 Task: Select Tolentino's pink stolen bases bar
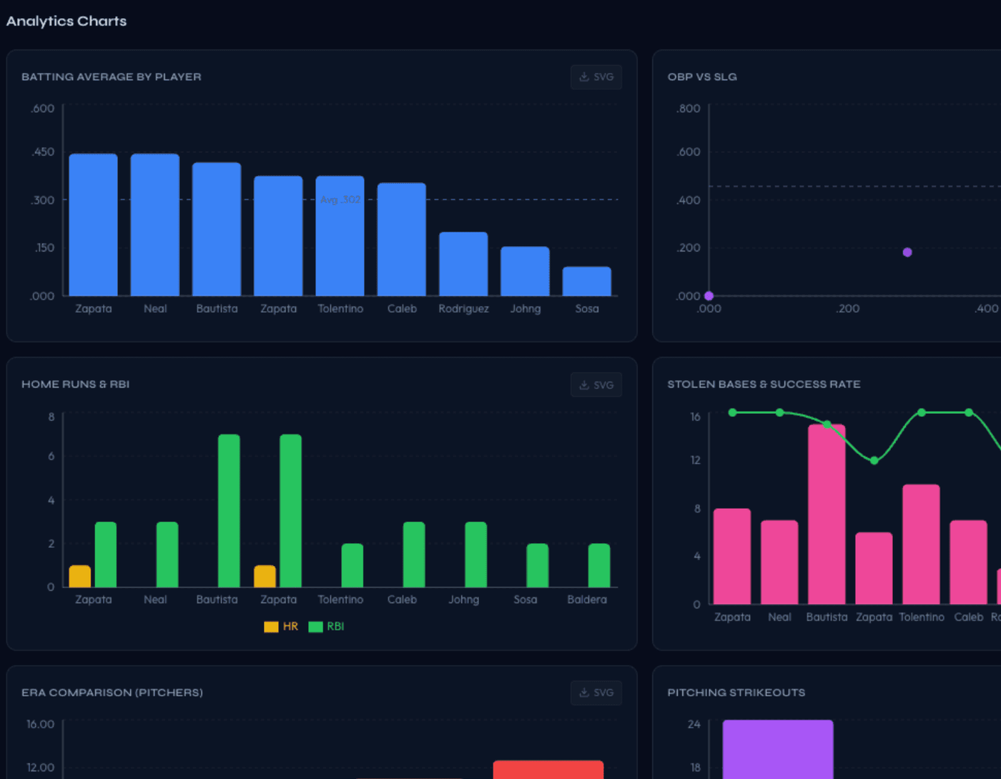tap(922, 545)
